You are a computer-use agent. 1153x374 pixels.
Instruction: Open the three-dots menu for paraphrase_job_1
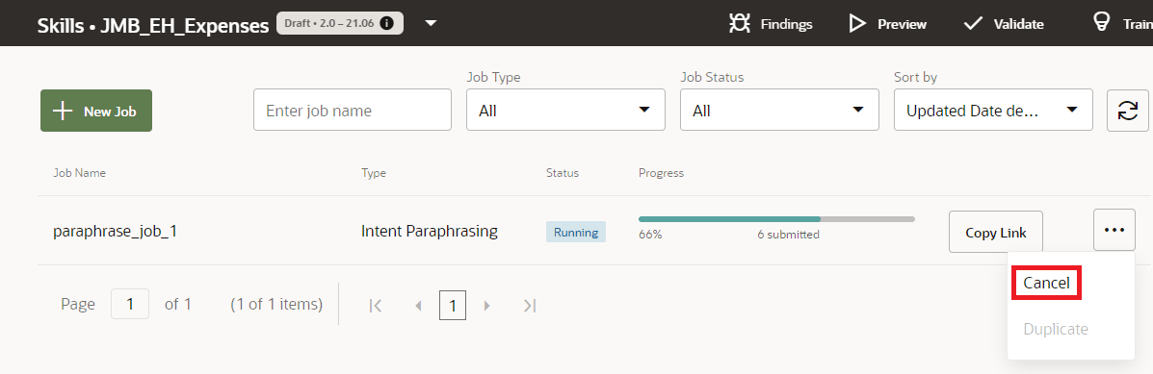1114,230
